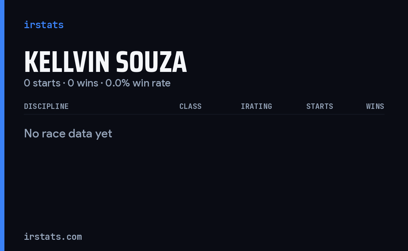Click the dot separator after 'starts'
The height and width of the screenshot is (251, 408).
[x=64, y=83]
